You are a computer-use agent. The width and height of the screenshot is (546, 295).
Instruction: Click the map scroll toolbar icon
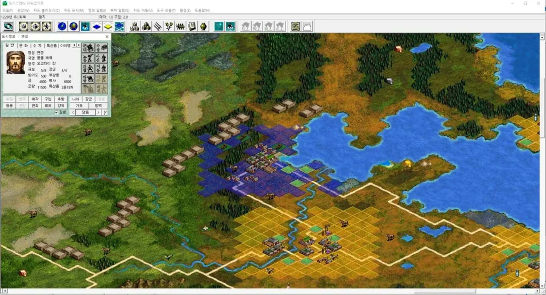click(x=295, y=27)
